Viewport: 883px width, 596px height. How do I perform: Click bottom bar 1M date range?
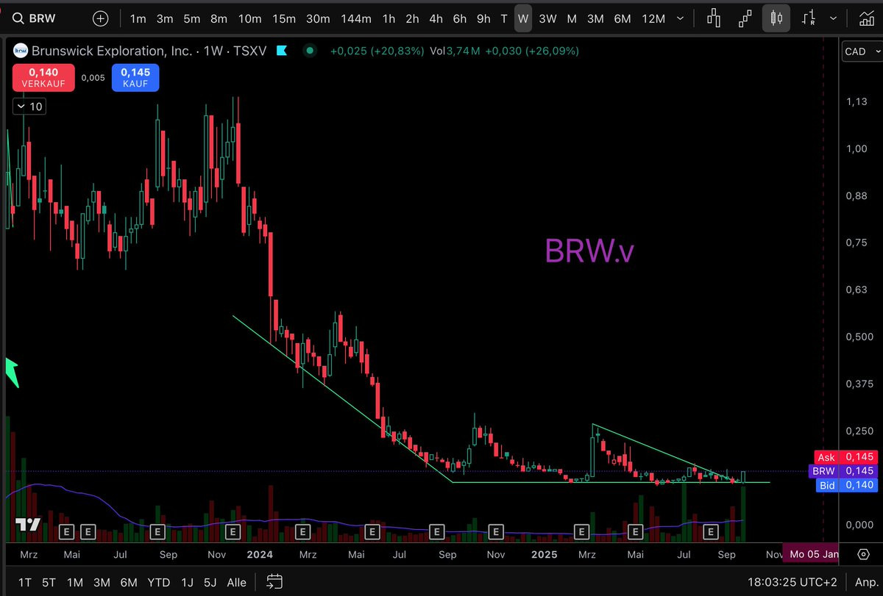[x=74, y=582]
